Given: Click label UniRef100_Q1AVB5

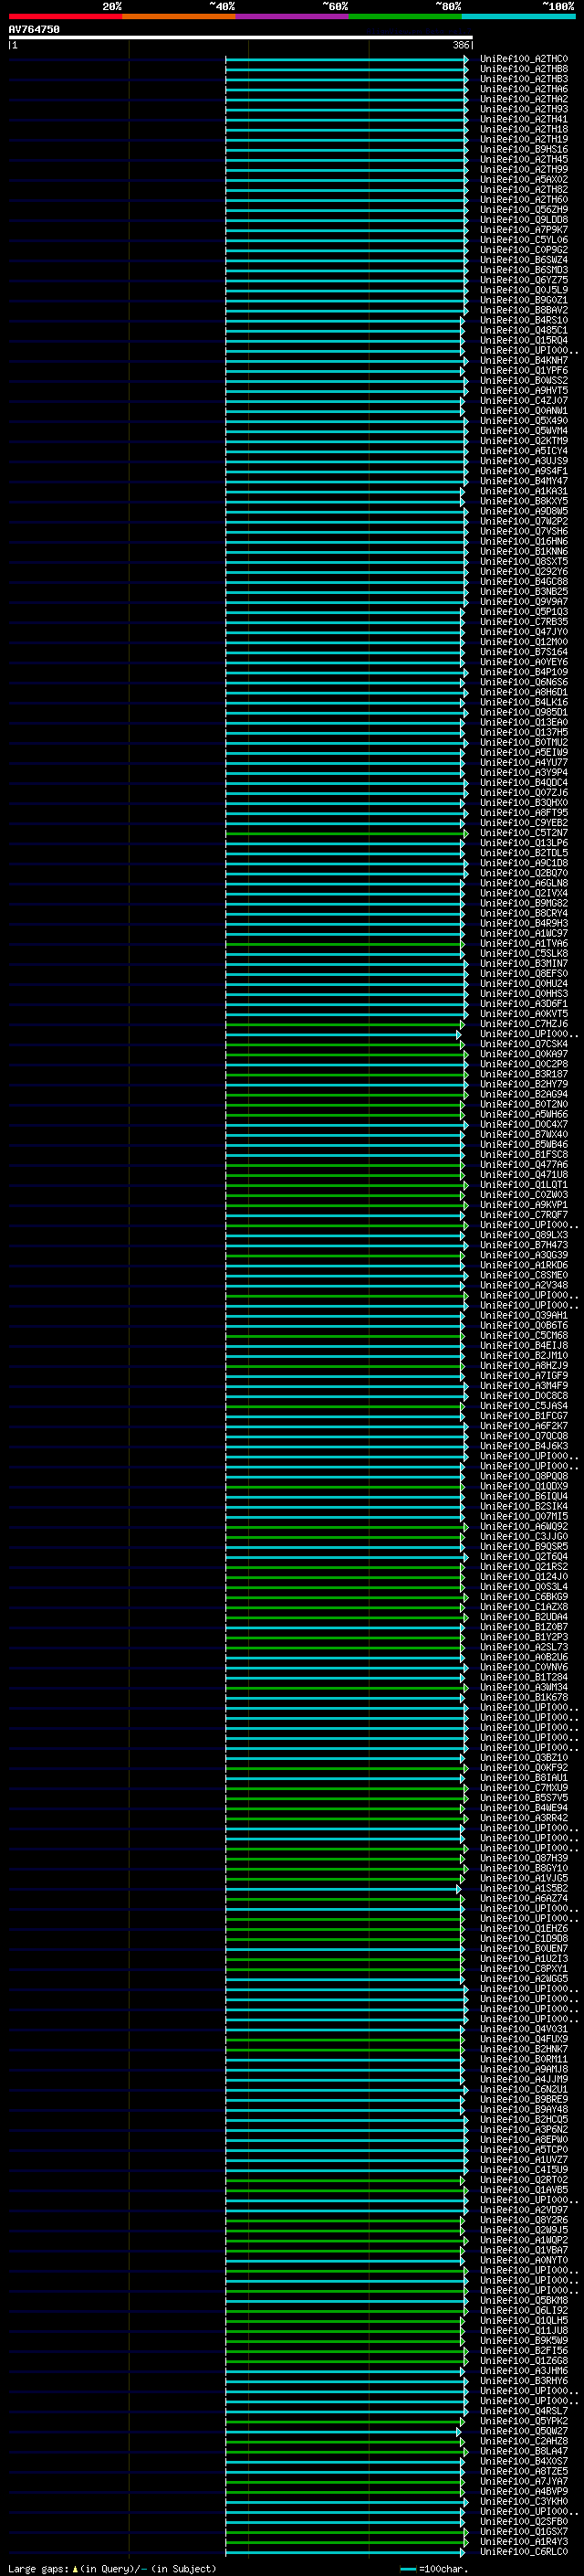Looking at the screenshot, I should (524, 2189).
